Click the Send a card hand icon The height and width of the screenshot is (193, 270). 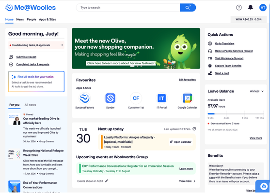click(210, 73)
